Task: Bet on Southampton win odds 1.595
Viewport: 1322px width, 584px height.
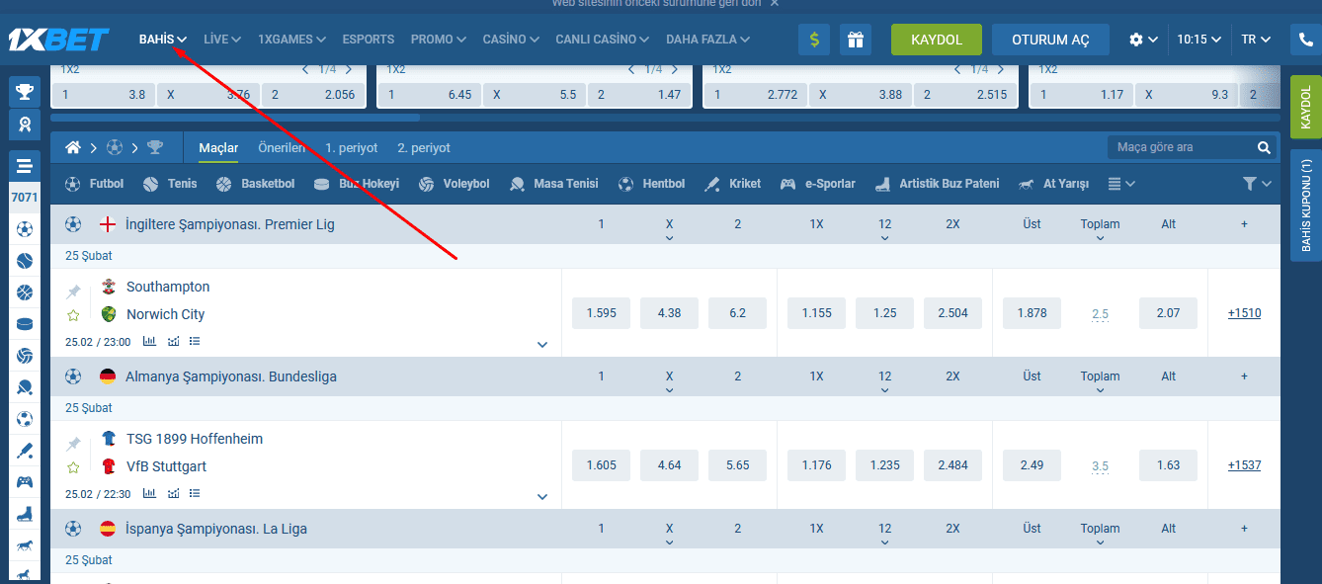Action: pyautogui.click(x=601, y=313)
